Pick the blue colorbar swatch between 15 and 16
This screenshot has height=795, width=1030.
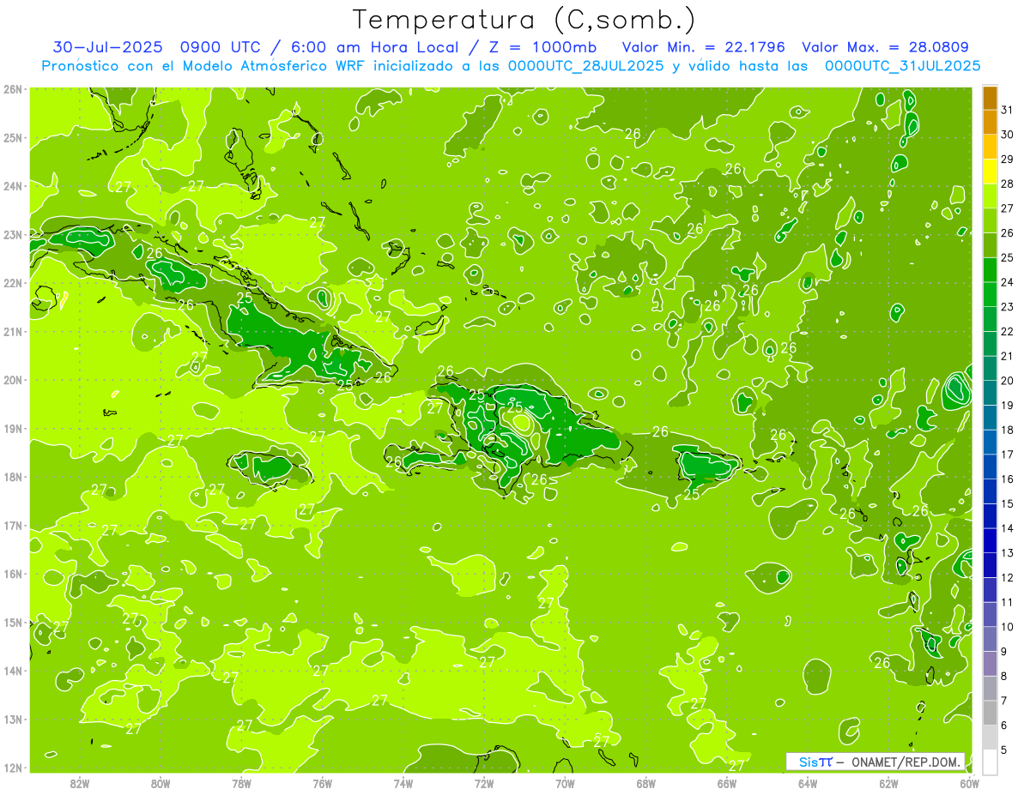[x=990, y=491]
